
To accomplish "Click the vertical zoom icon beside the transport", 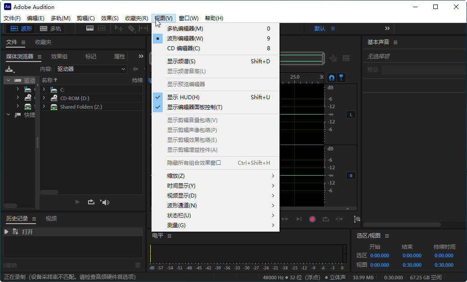I will [x=357, y=219].
